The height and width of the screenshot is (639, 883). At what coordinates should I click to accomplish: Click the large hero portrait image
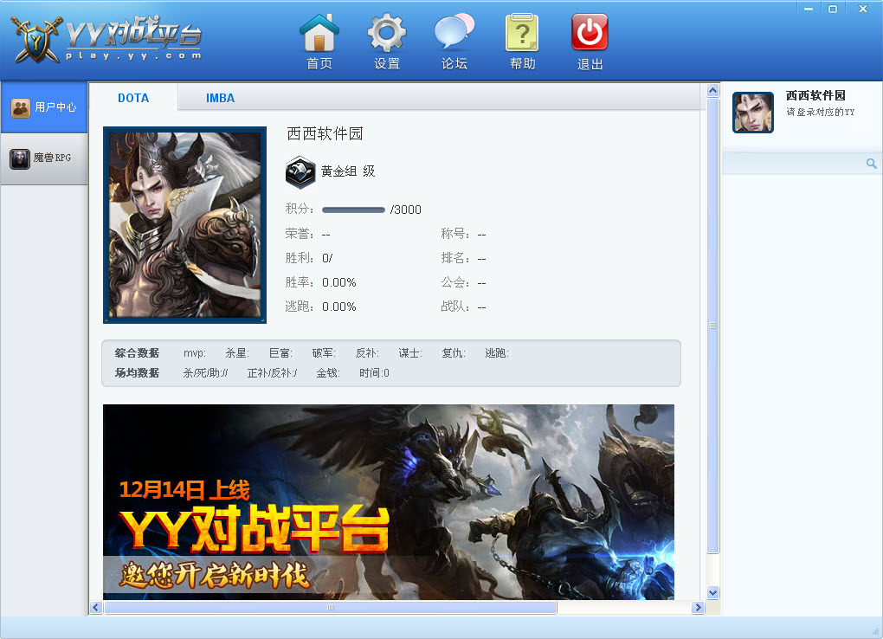coord(184,225)
